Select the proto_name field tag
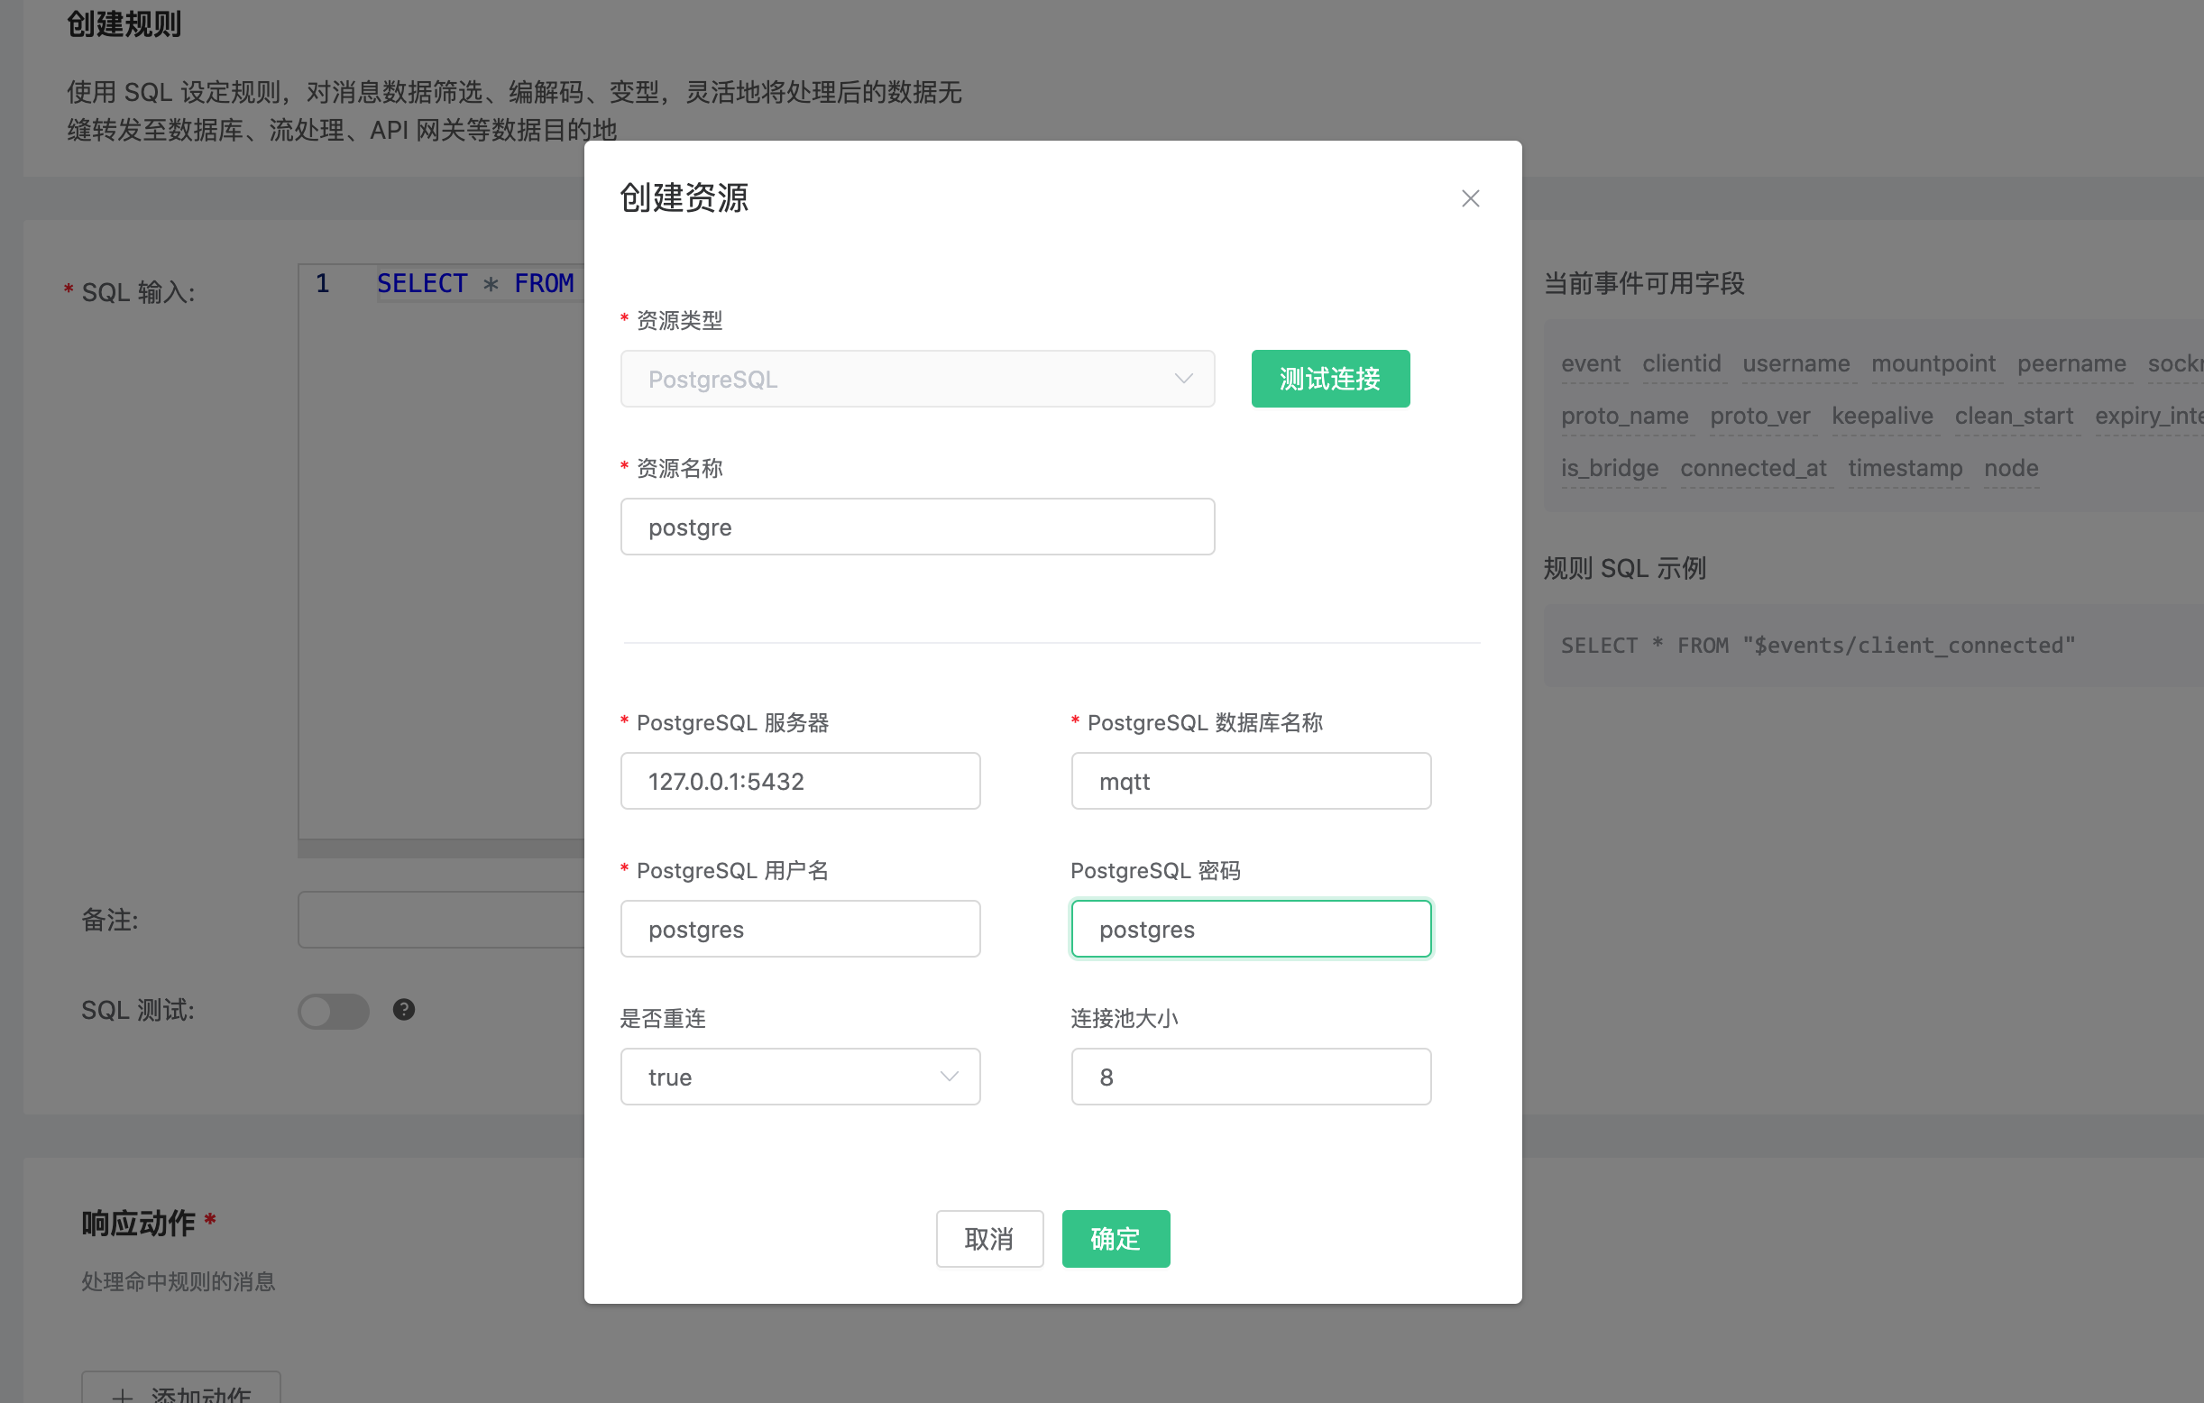The image size is (2204, 1403). [1625, 416]
